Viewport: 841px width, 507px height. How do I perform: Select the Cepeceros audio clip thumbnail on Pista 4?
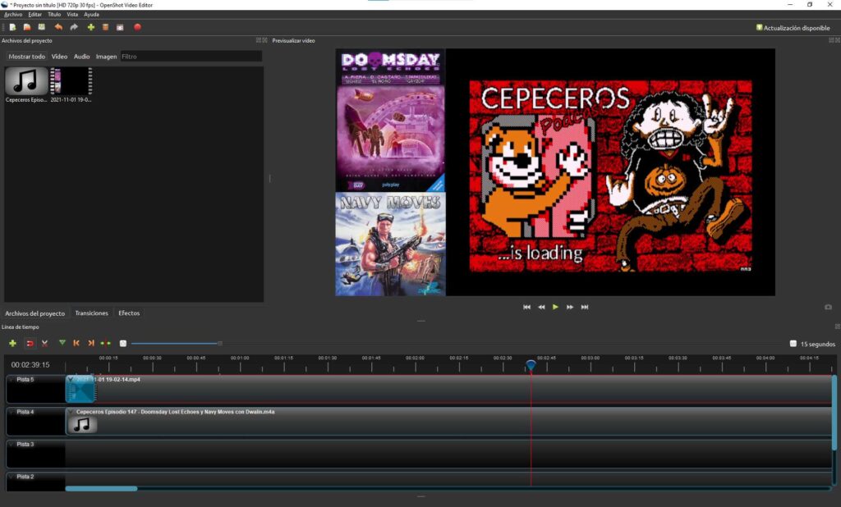click(82, 424)
